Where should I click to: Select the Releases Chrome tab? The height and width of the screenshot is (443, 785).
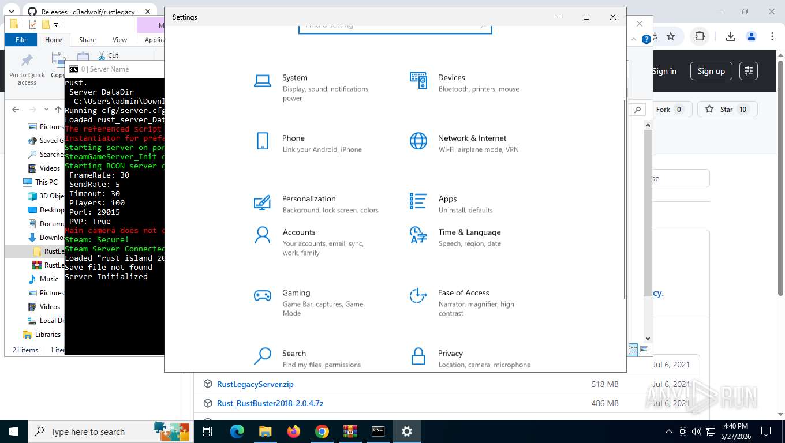(x=88, y=12)
